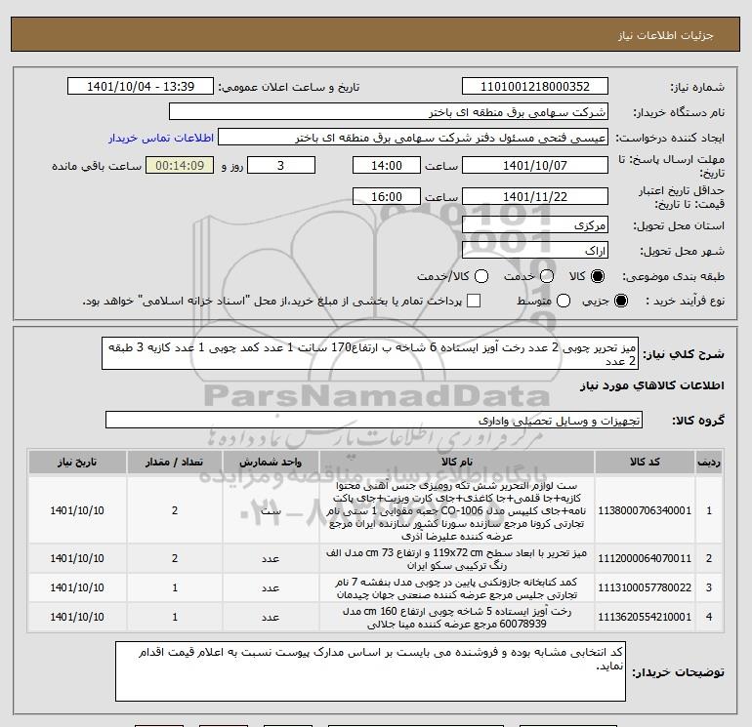The height and width of the screenshot is (727, 752).
Task: Click the buyer organization name field
Action: (389, 112)
